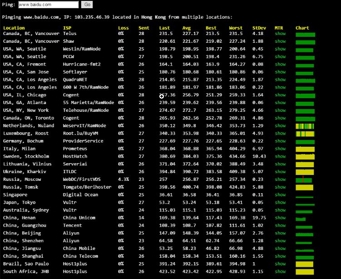Click the 19.75 StDev value for Henan
341x279 pixels.
(259, 218)
